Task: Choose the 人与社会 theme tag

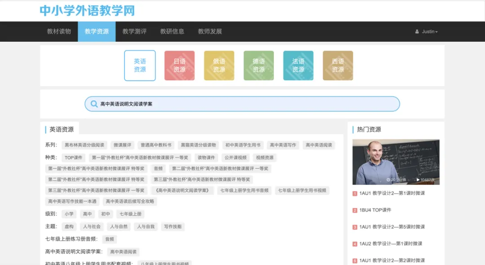Action: click(92, 227)
